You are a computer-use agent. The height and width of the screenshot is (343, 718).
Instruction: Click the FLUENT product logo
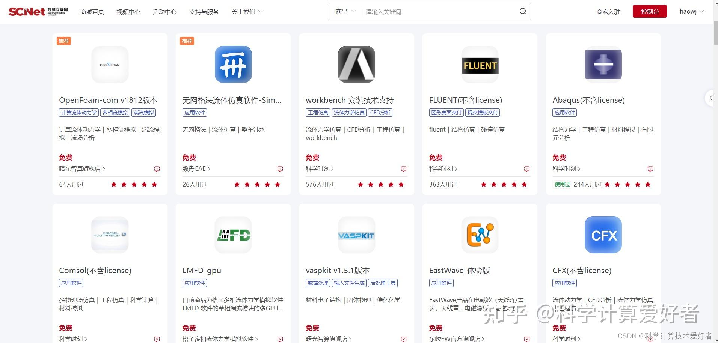click(480, 65)
